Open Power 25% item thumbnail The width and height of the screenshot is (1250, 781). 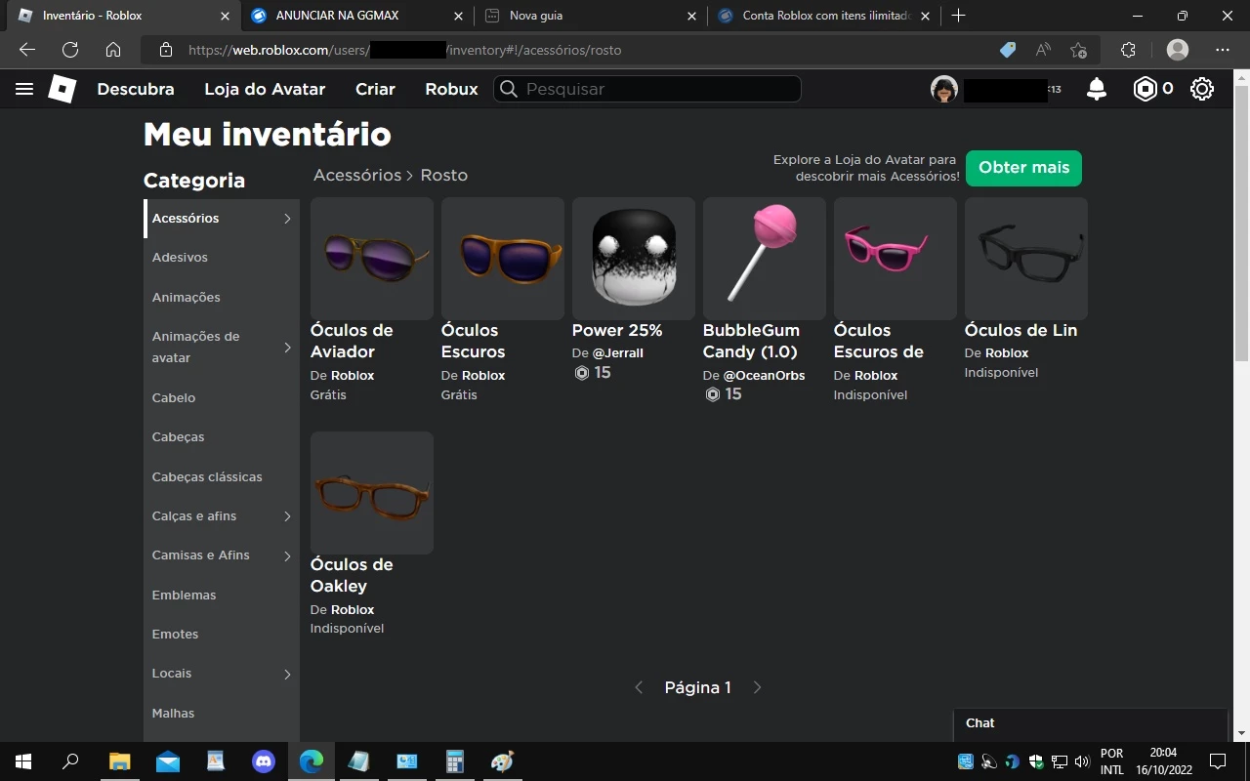(634, 259)
